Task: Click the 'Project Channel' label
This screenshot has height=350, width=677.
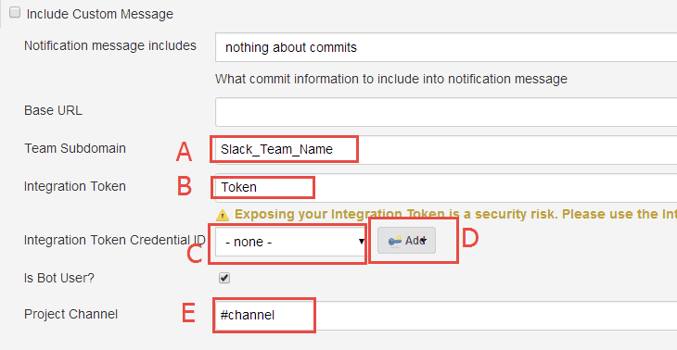Action: coord(70,314)
